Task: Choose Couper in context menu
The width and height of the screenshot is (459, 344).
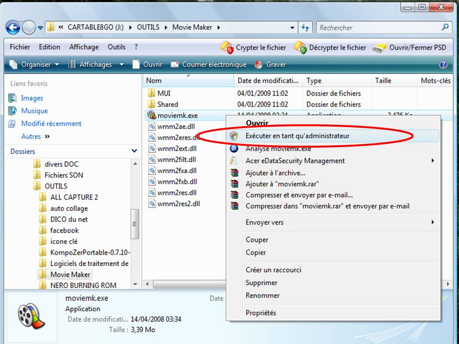Action: pyautogui.click(x=333, y=240)
